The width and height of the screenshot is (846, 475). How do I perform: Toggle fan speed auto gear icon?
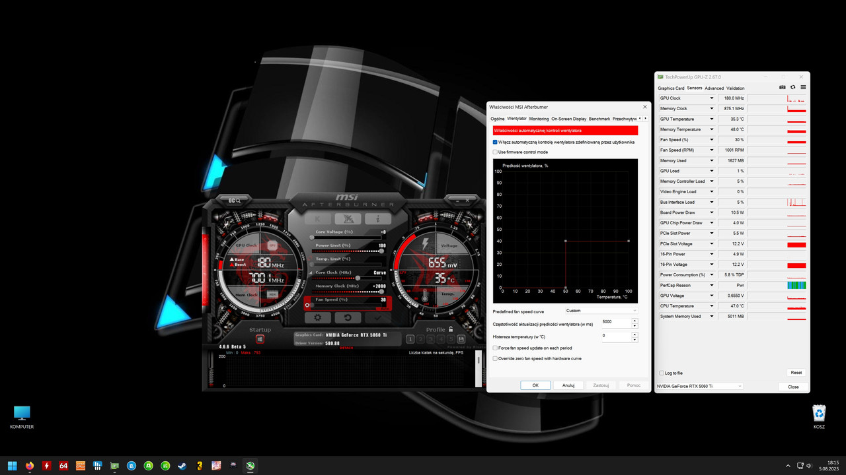point(307,305)
